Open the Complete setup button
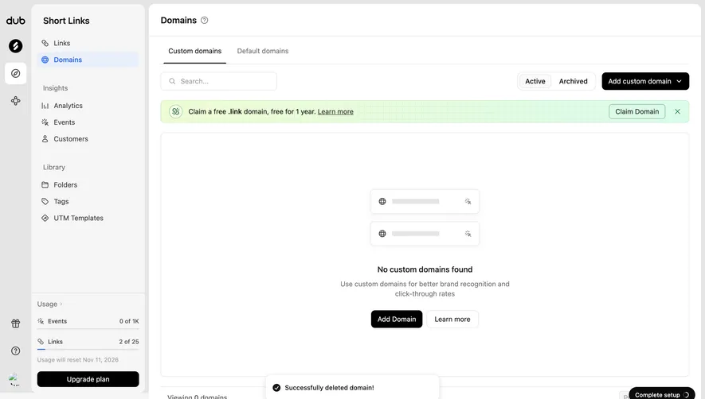Viewport: 705px width, 399px height. click(662, 394)
